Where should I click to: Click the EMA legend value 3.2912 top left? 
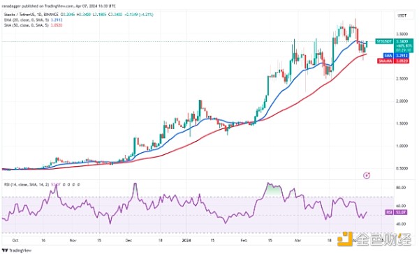pos(57,20)
